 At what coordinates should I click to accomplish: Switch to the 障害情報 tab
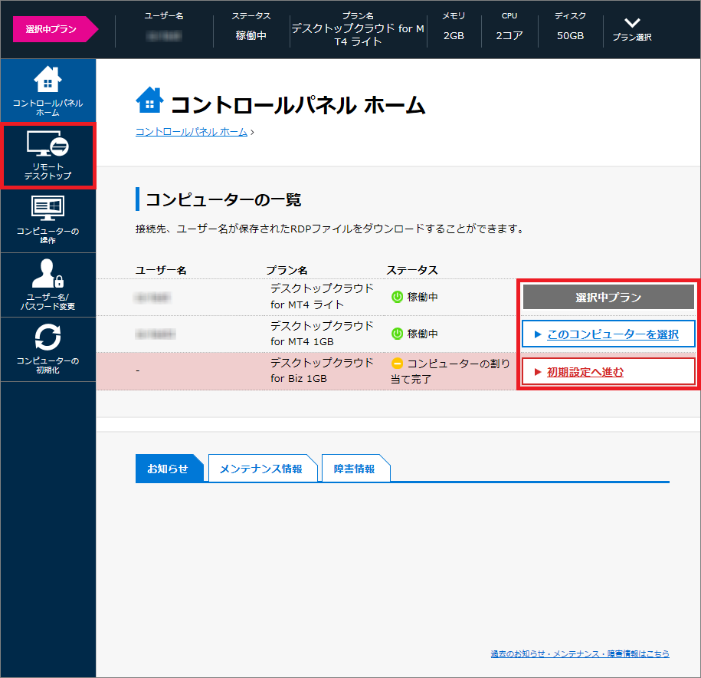click(355, 469)
